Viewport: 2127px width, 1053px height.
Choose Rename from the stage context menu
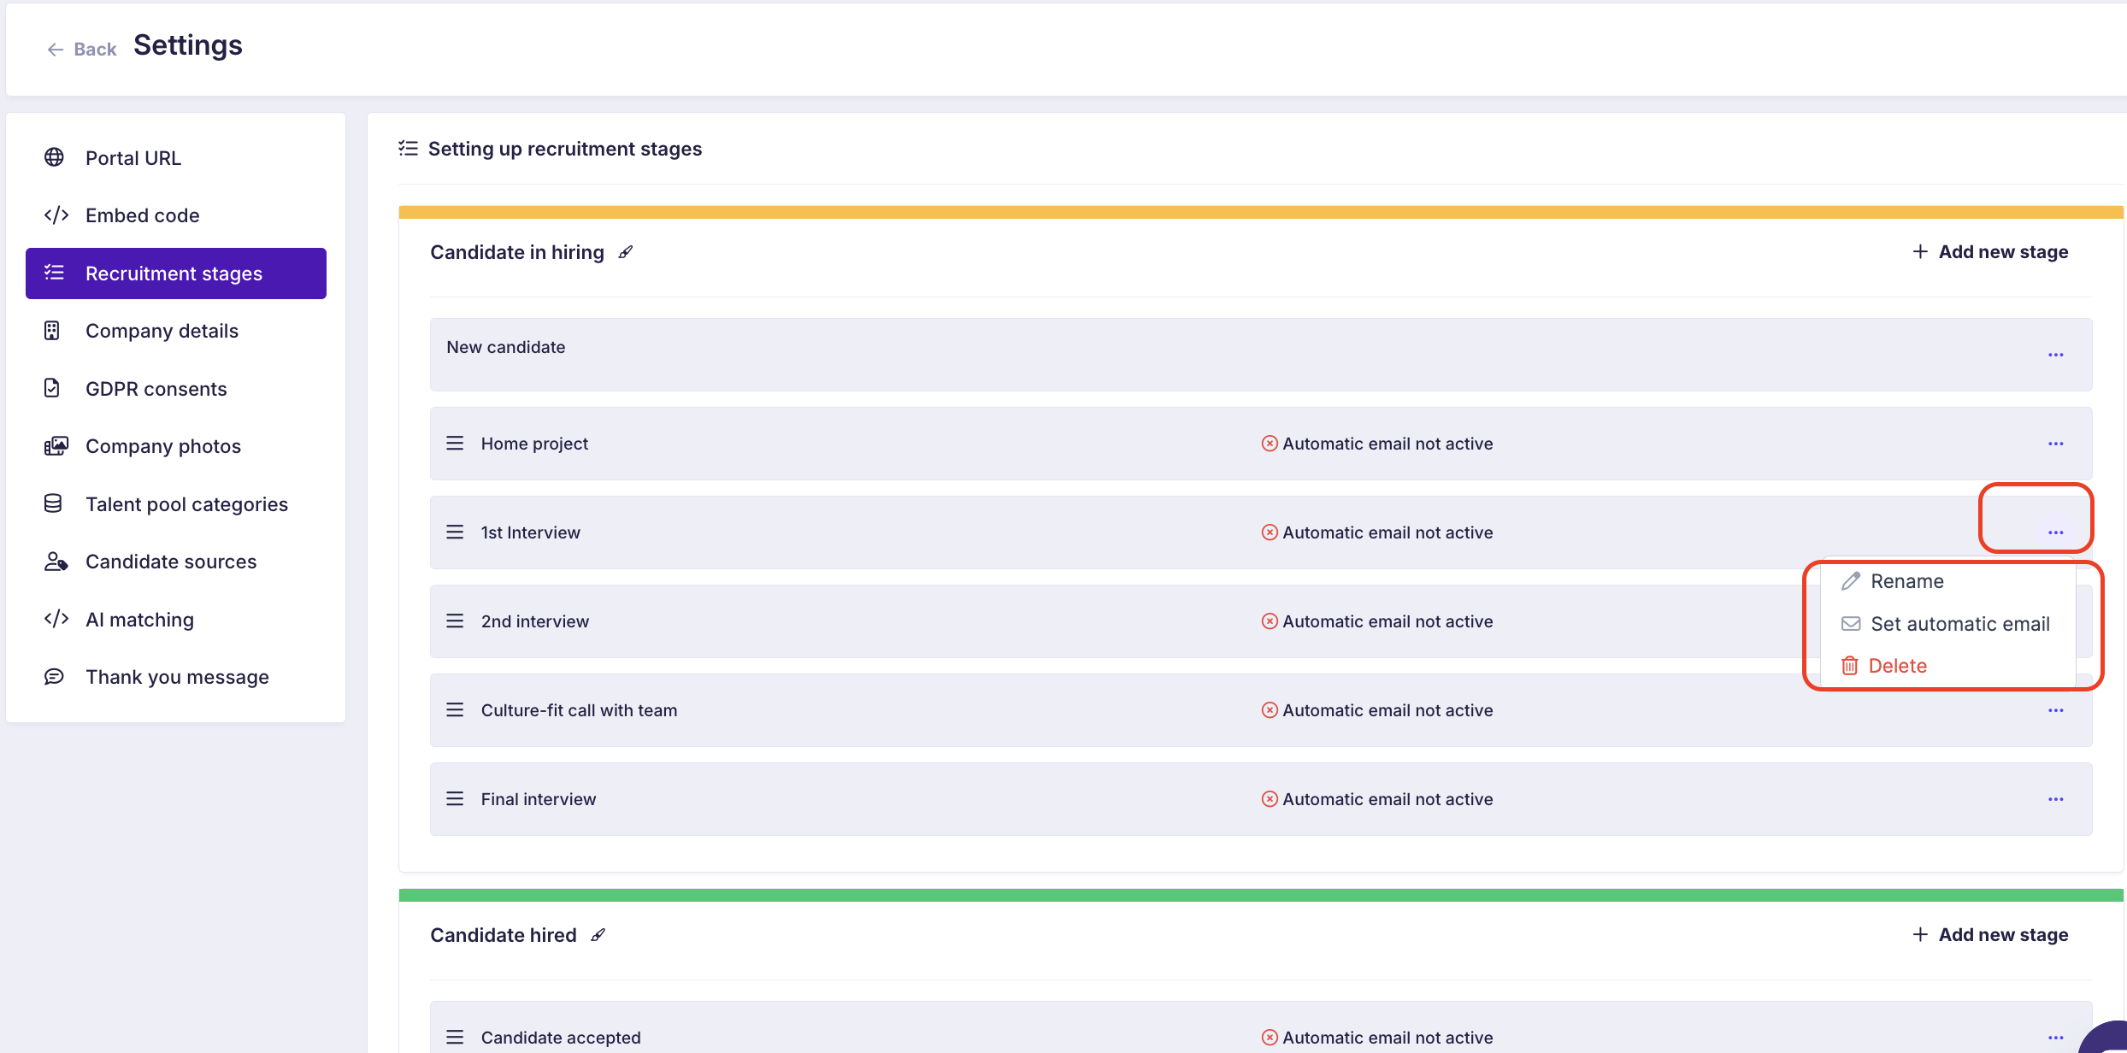click(x=1906, y=581)
